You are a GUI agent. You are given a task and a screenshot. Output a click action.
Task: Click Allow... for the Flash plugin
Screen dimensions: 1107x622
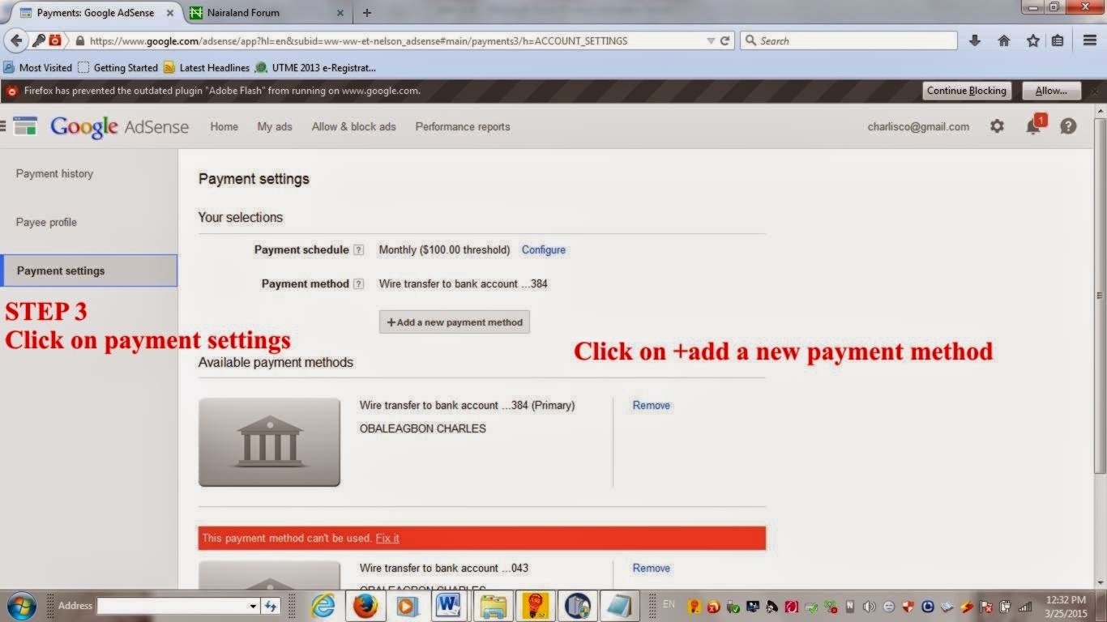pyautogui.click(x=1052, y=91)
